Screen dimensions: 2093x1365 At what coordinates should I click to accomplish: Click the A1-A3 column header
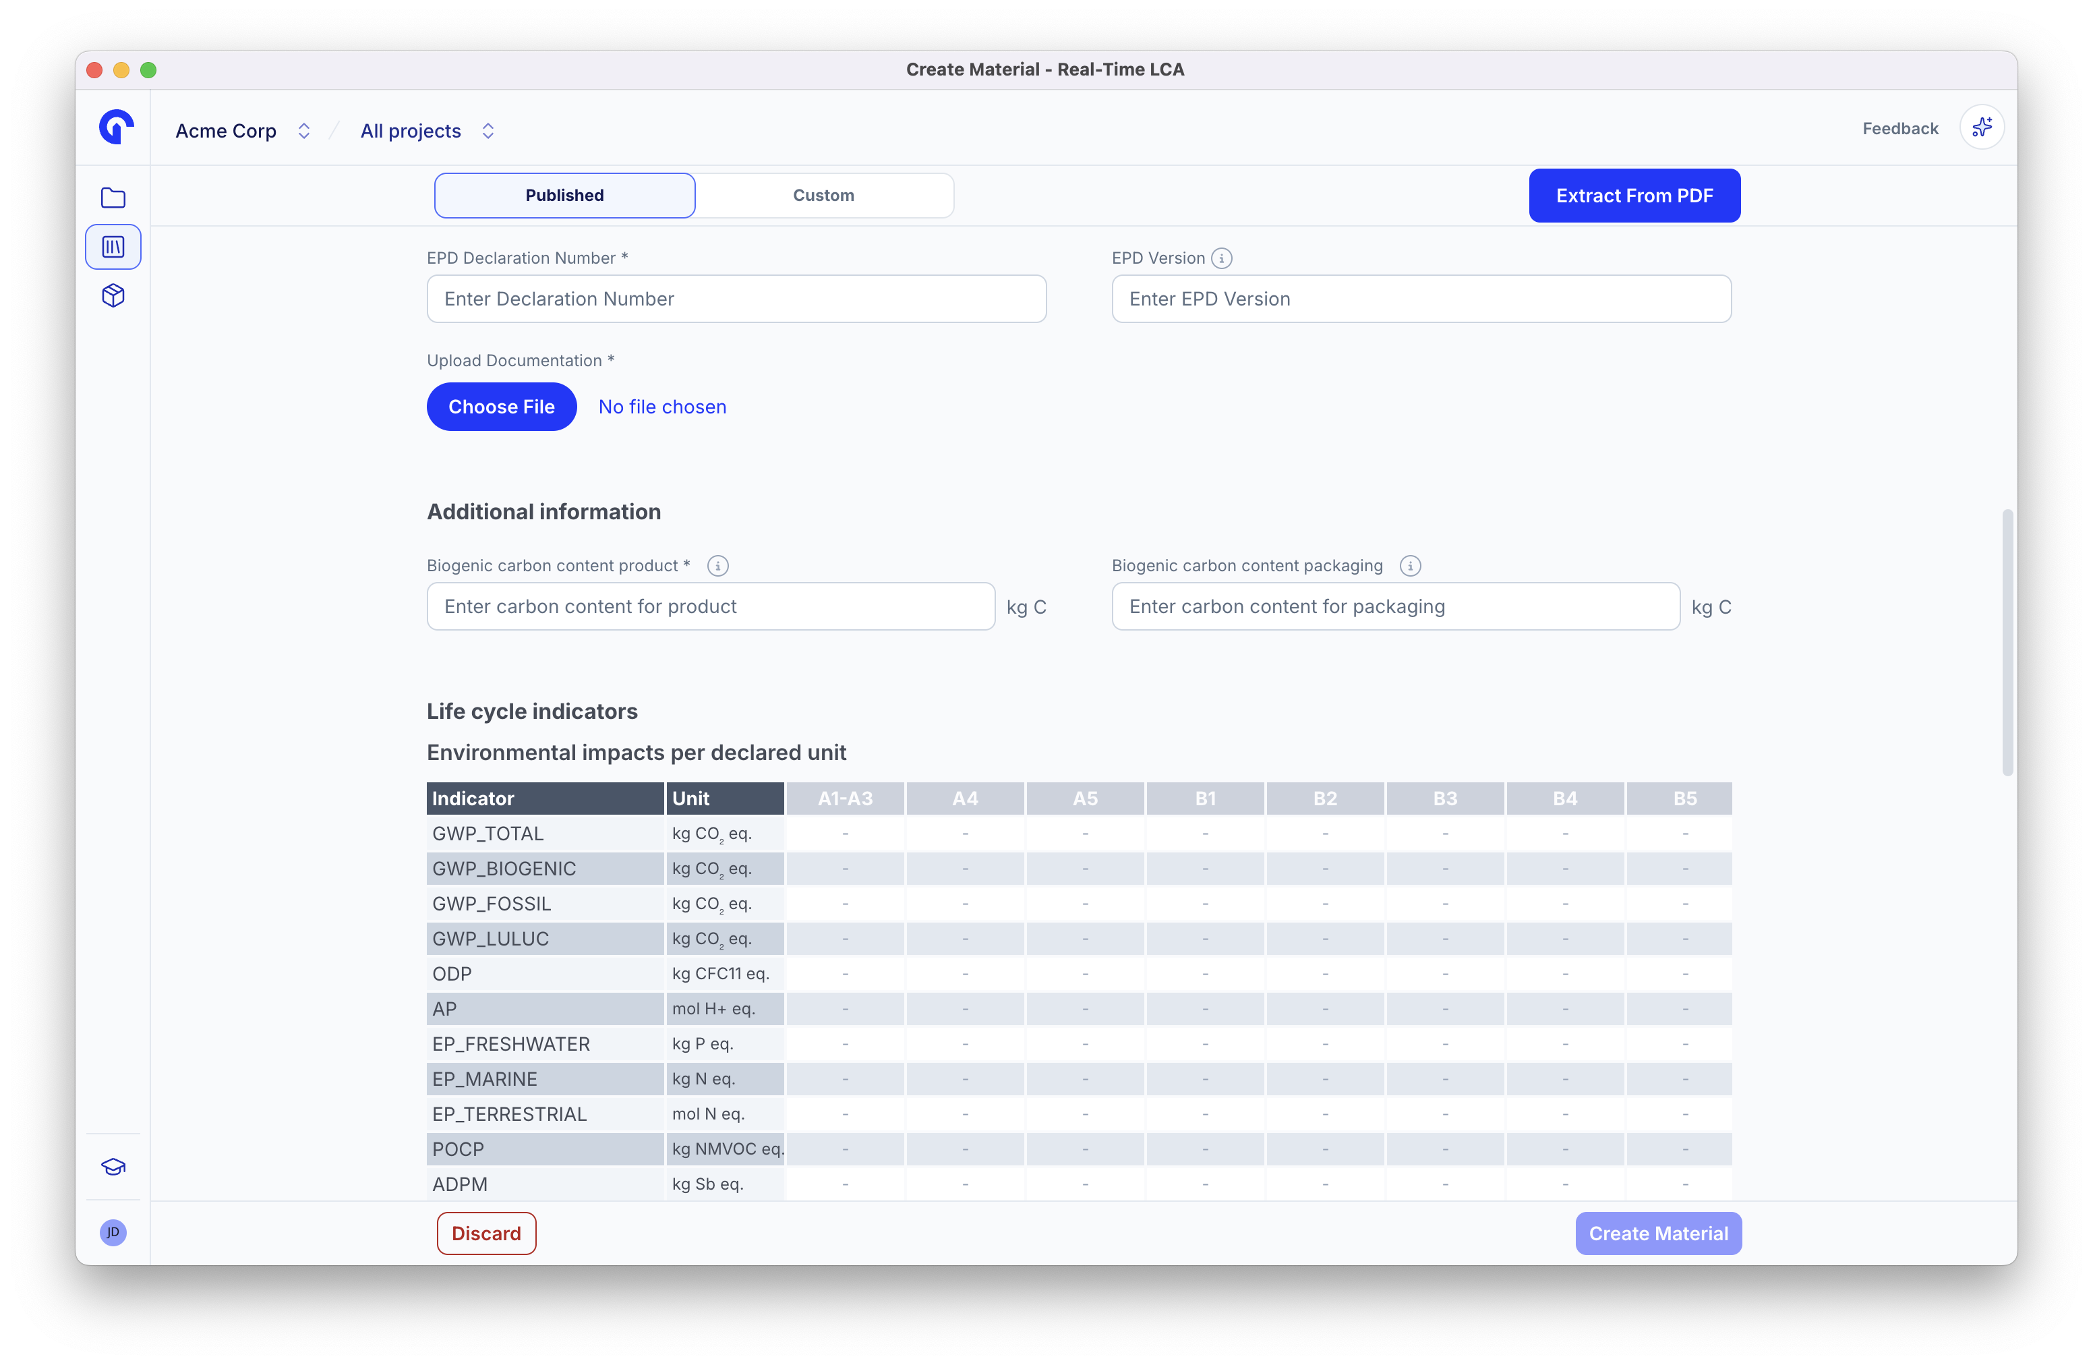tap(845, 798)
